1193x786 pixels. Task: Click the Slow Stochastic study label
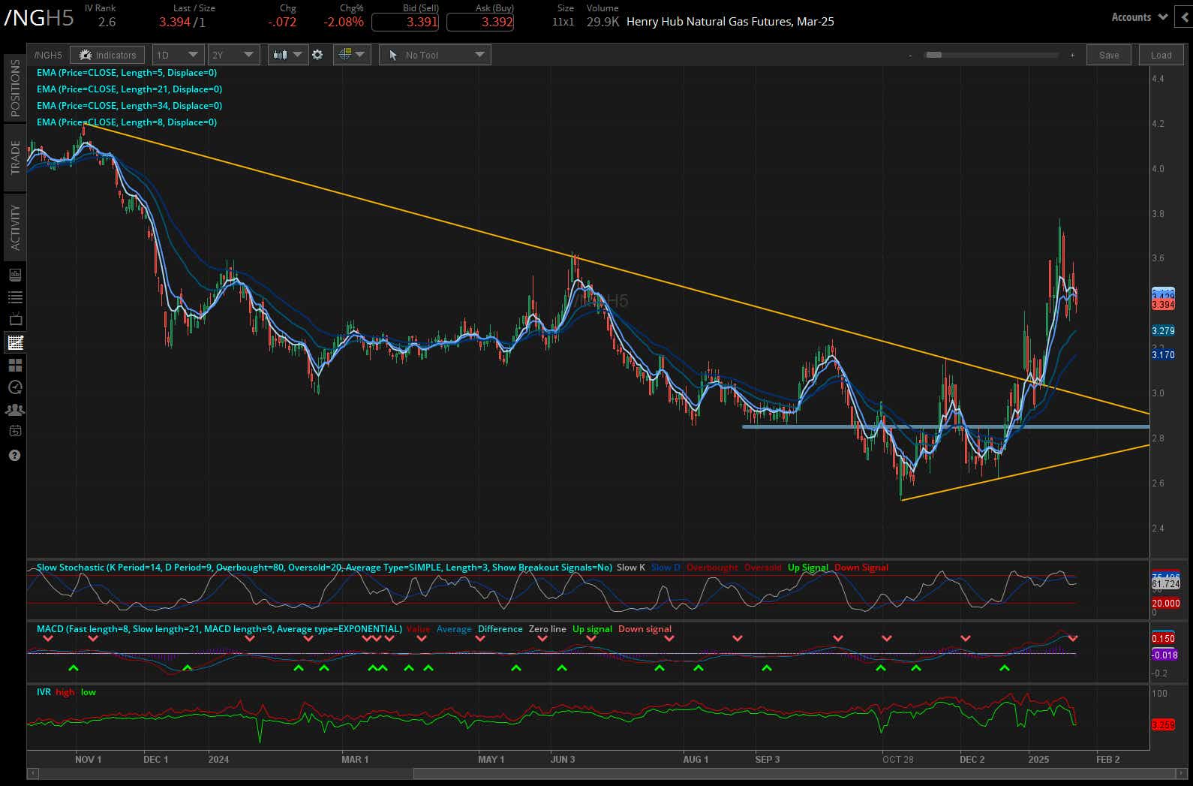[324, 568]
